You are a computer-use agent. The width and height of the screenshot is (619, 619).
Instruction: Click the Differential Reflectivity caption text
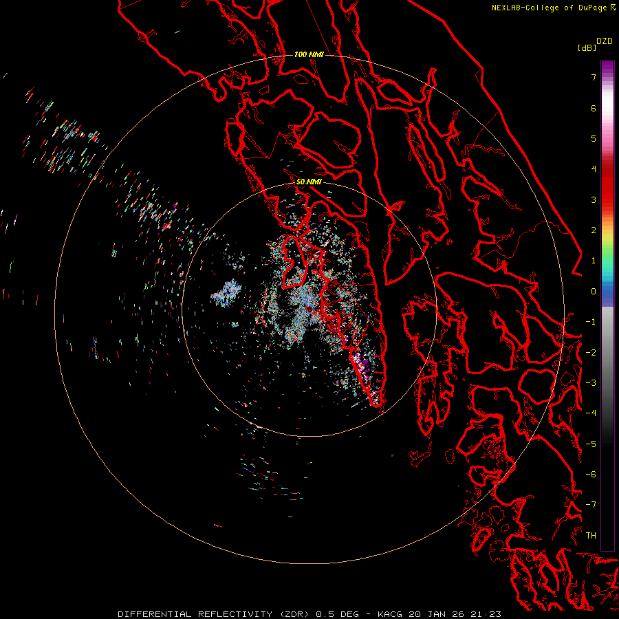309,614
